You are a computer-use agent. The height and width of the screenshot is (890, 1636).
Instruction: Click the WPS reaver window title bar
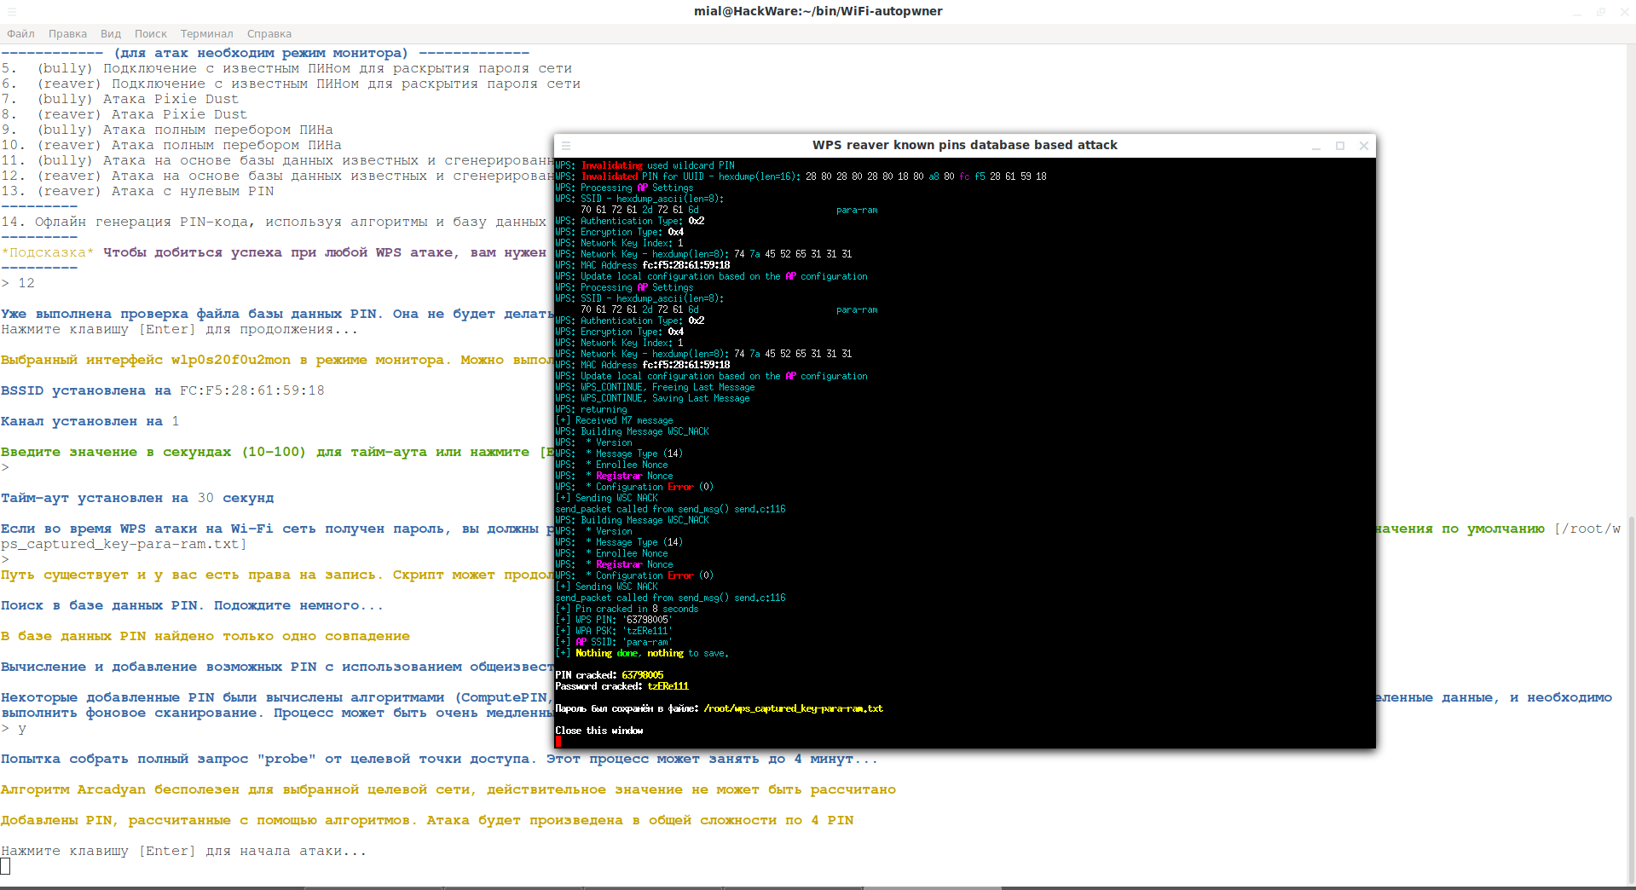pos(964,146)
